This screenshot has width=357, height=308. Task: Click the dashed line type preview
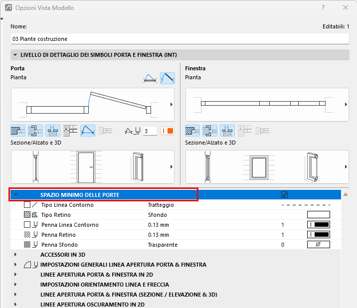click(306, 205)
